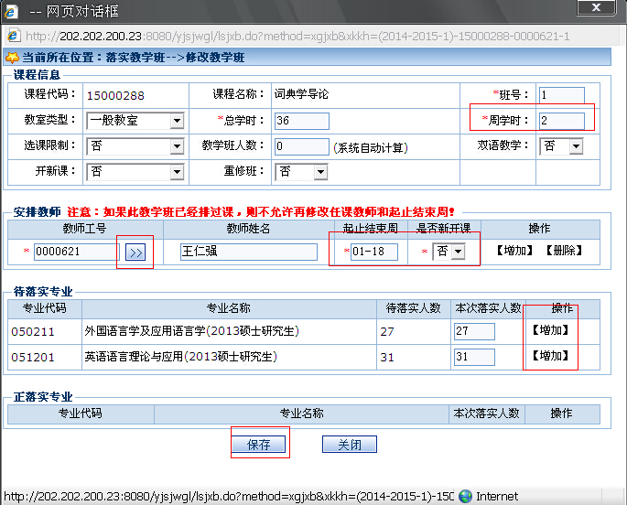Click the 周学时 input field
627x505 pixels.
coord(561,121)
